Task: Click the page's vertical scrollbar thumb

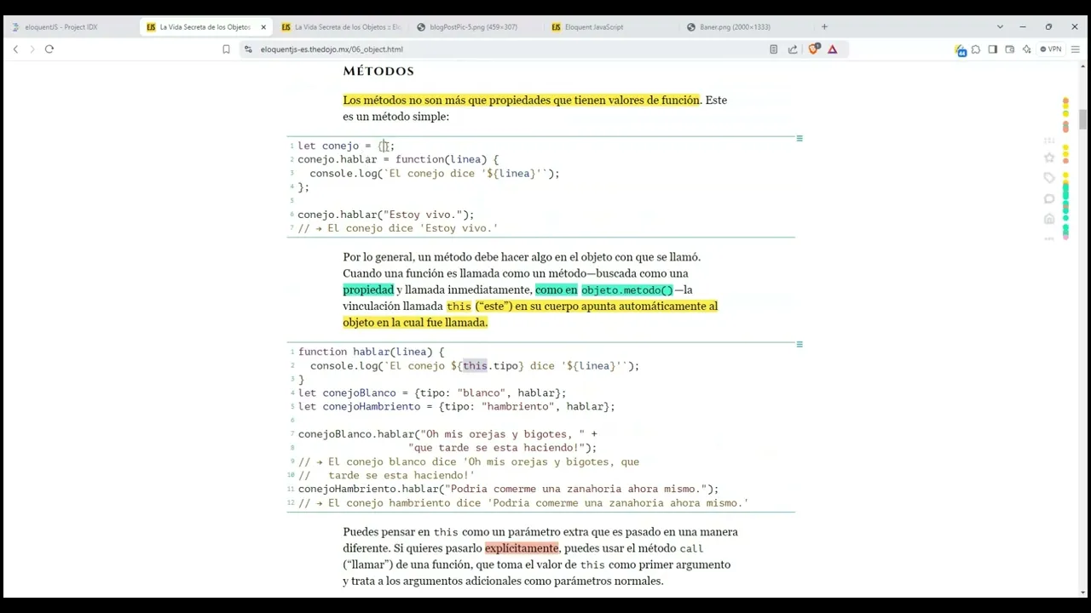Action: pyautogui.click(x=1083, y=119)
